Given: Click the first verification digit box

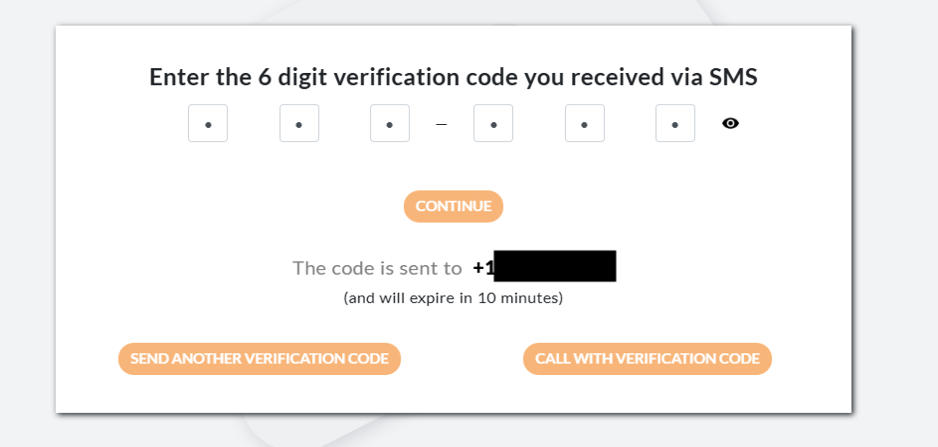Looking at the screenshot, I should 208,123.
